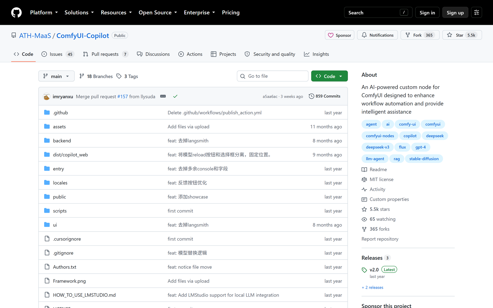Open the backend folder

coord(62,141)
